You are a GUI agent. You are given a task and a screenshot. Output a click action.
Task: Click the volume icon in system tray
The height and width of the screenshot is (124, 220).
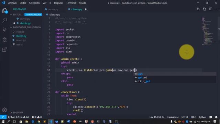(198, 122)
